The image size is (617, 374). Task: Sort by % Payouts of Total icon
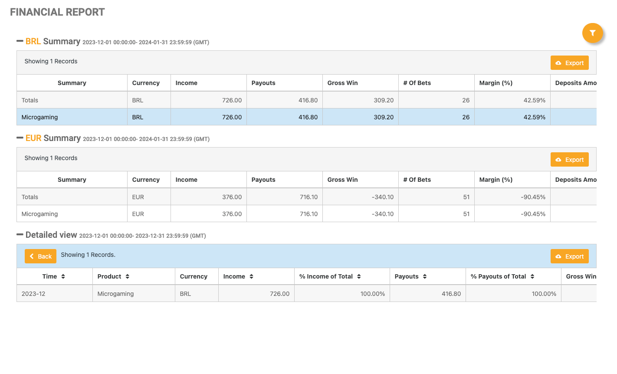click(x=532, y=276)
